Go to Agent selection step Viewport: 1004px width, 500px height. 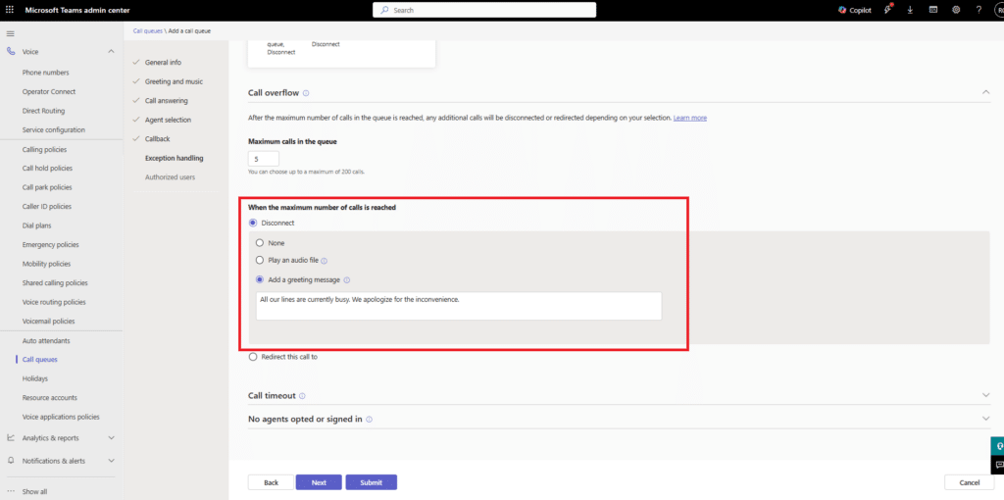168,120
